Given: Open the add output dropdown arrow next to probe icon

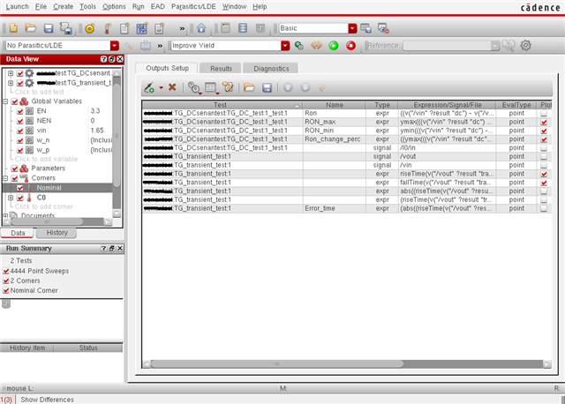Looking at the screenshot, I should tap(161, 88).
